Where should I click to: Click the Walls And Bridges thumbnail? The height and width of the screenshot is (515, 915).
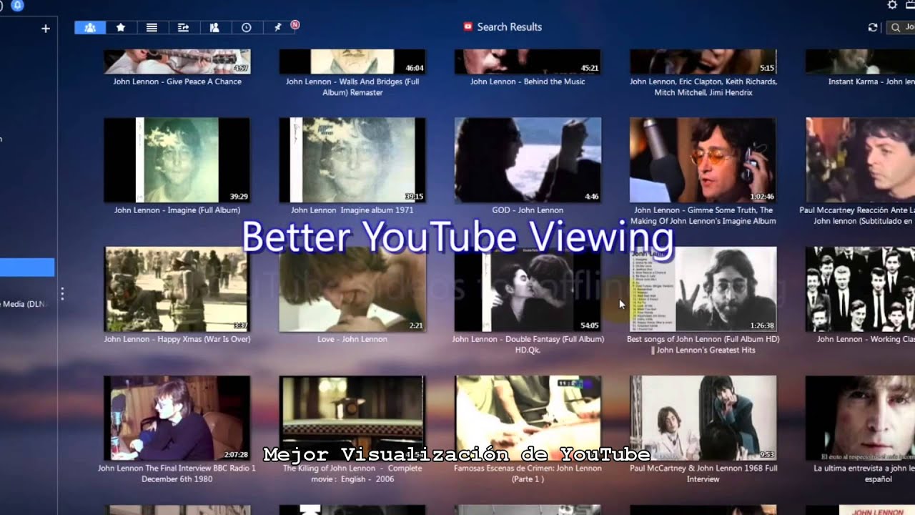click(x=352, y=62)
